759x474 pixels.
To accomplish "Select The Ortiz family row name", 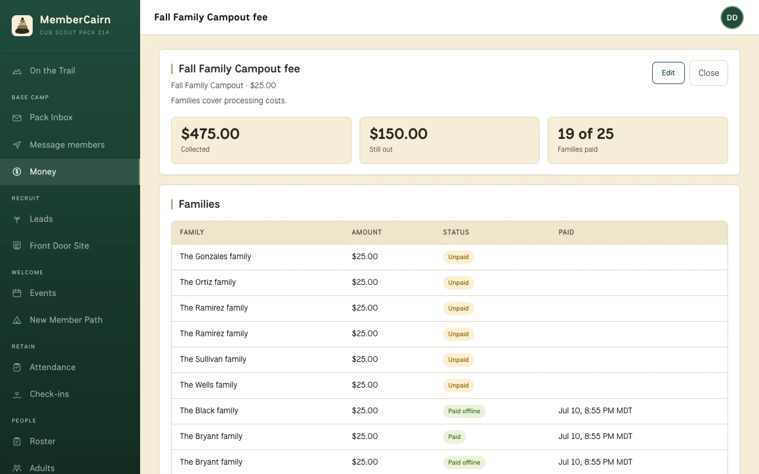I will click(208, 283).
